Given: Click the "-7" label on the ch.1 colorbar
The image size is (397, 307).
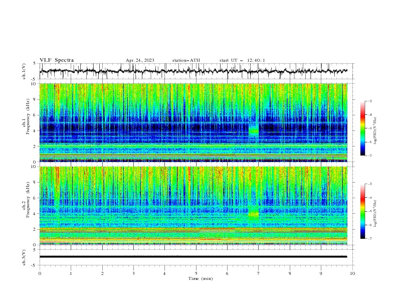Looking at the screenshot, I should [x=370, y=156].
